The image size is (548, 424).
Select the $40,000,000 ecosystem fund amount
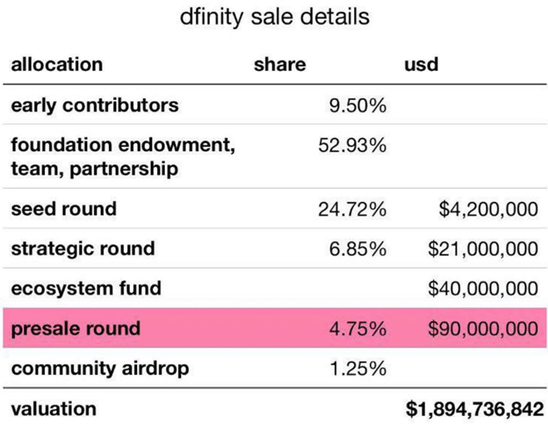483,289
